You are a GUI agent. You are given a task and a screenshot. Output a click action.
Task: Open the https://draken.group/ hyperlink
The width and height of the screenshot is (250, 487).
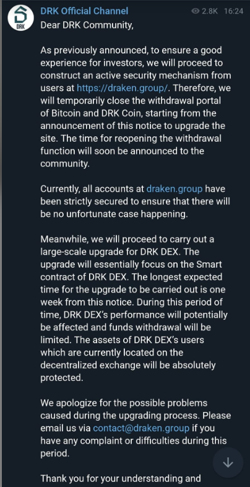click(x=122, y=88)
